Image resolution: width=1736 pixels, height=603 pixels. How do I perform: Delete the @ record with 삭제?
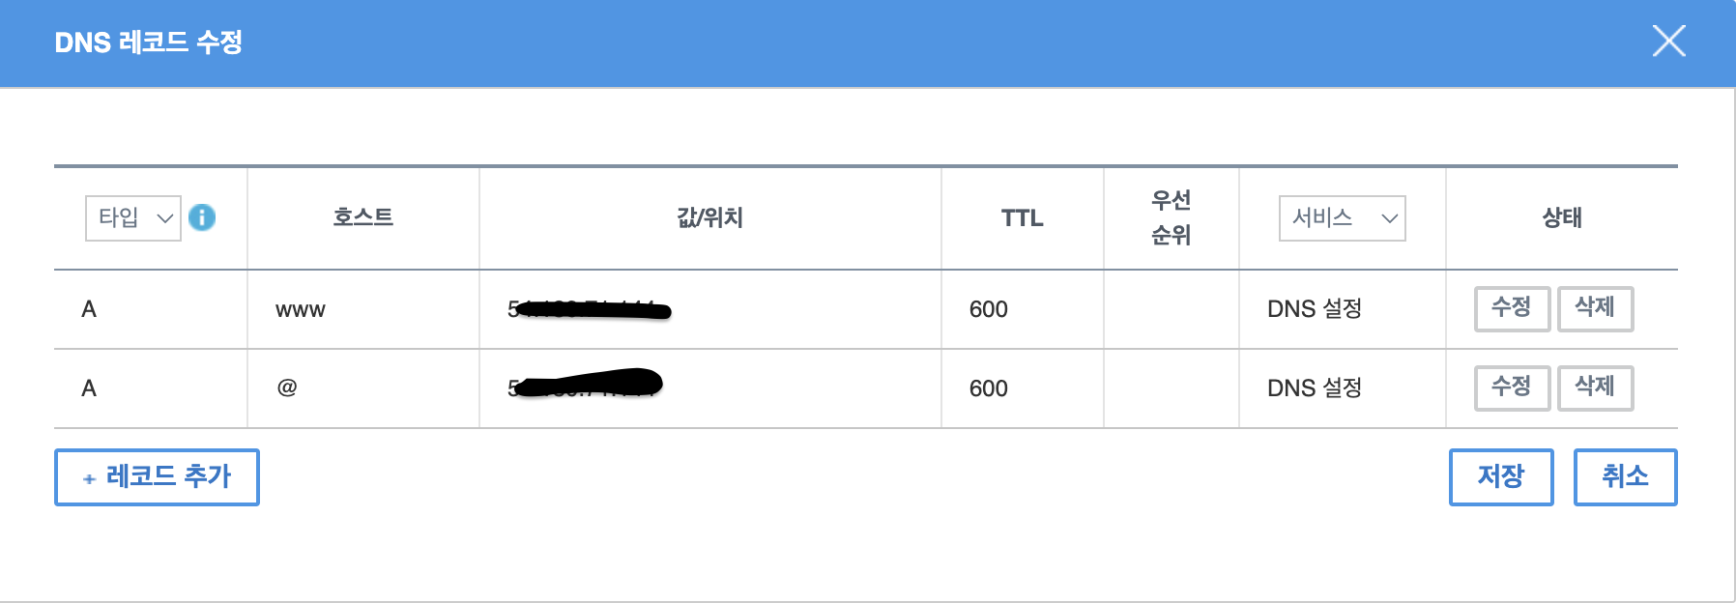(x=1595, y=388)
